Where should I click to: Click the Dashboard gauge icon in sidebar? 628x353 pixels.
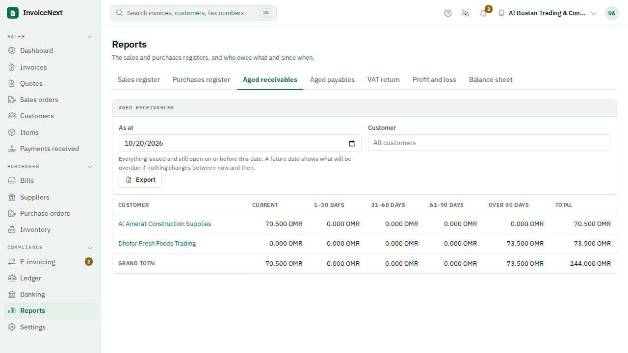(x=12, y=50)
